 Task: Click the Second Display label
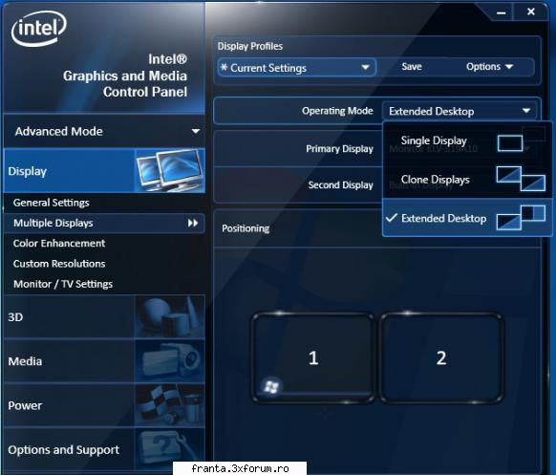[340, 184]
